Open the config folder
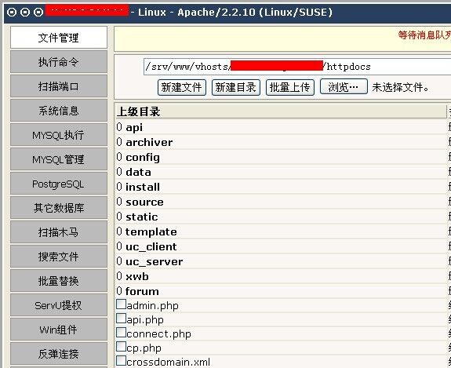This screenshot has width=451, height=368. (143, 158)
